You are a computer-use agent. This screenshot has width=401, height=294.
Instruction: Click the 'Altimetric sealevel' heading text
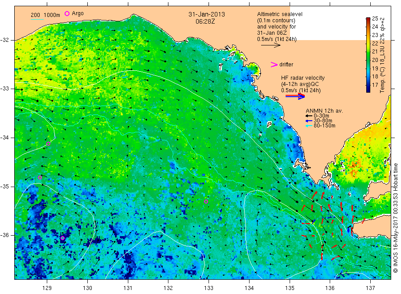click(280, 14)
